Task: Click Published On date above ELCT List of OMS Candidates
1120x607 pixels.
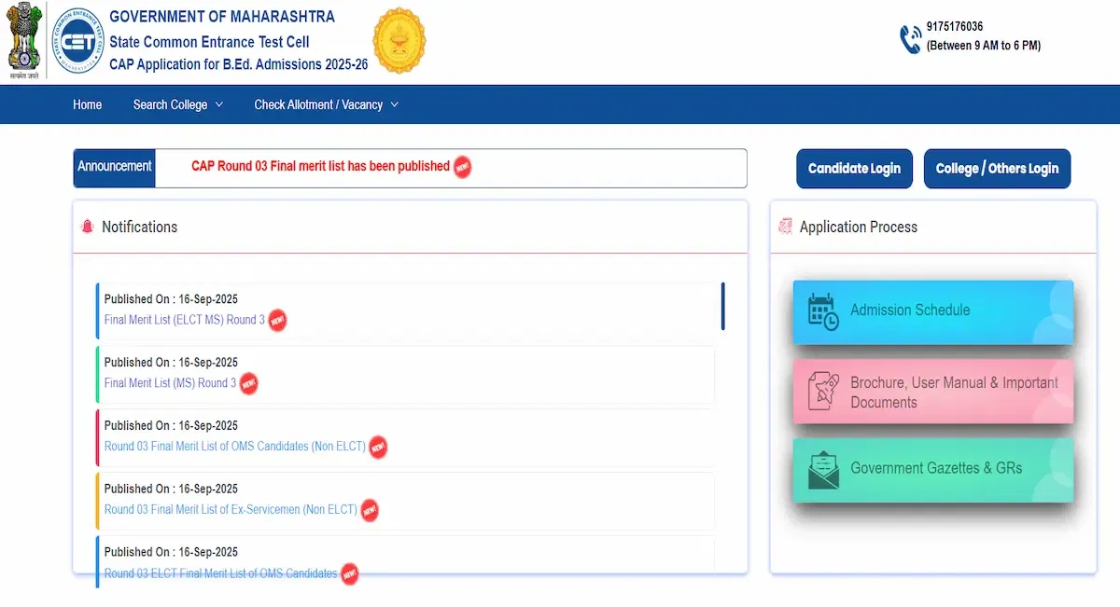Action: point(171,552)
